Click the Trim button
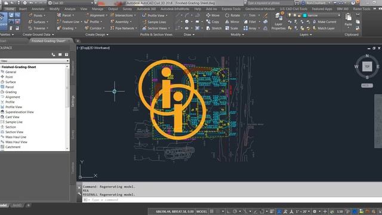This screenshot has width=382, height=215. (x=250, y=16)
